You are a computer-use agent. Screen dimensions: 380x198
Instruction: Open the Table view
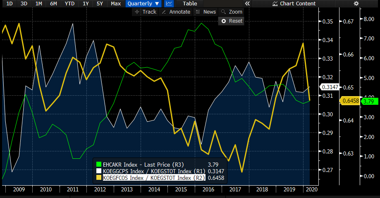pyautogui.click(x=190, y=4)
